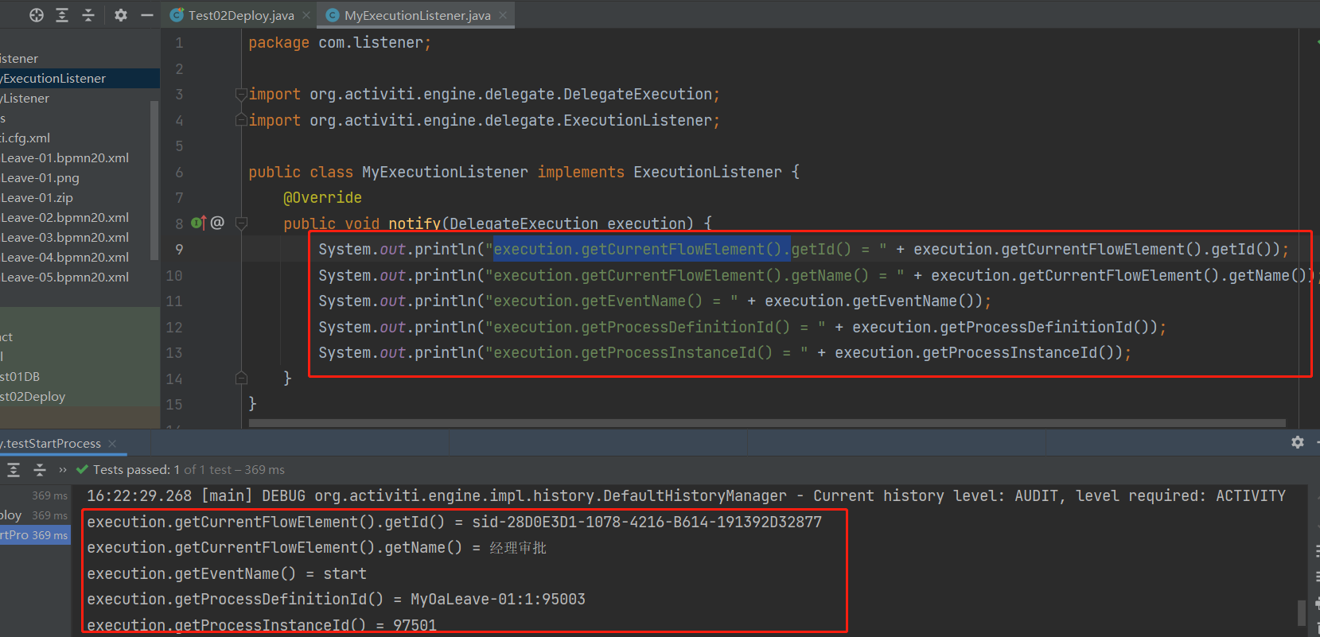The image size is (1320, 637).
Task: Open Leave-03.bpmn20.xml in the project tree
Action: [64, 237]
